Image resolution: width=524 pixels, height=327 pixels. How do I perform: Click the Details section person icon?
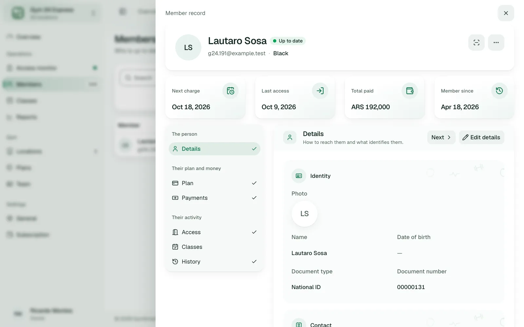(x=290, y=137)
